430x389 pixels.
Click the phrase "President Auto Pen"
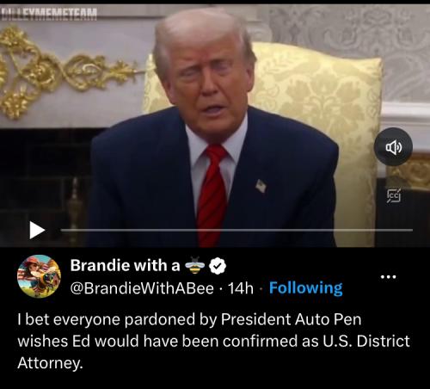(x=291, y=319)
